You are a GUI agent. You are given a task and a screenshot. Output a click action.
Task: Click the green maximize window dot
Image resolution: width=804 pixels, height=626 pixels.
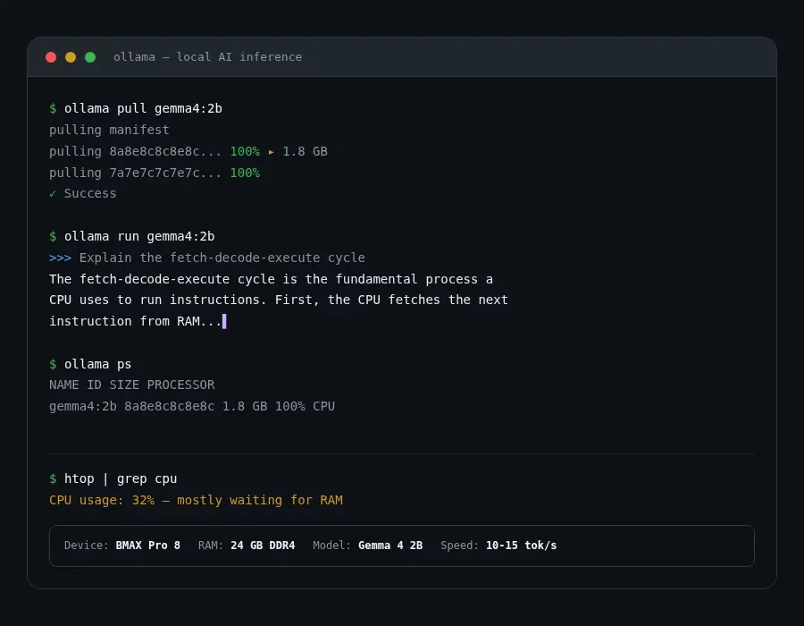click(x=90, y=57)
